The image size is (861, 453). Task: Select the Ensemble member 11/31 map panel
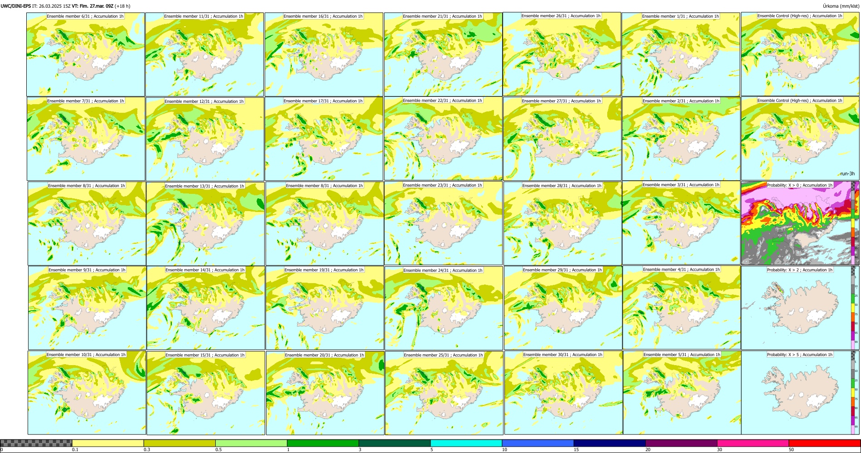point(204,54)
